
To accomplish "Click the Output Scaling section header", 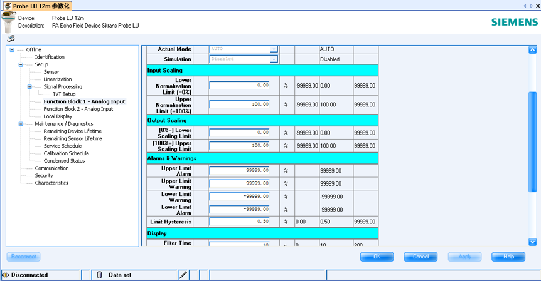I will [x=262, y=120].
